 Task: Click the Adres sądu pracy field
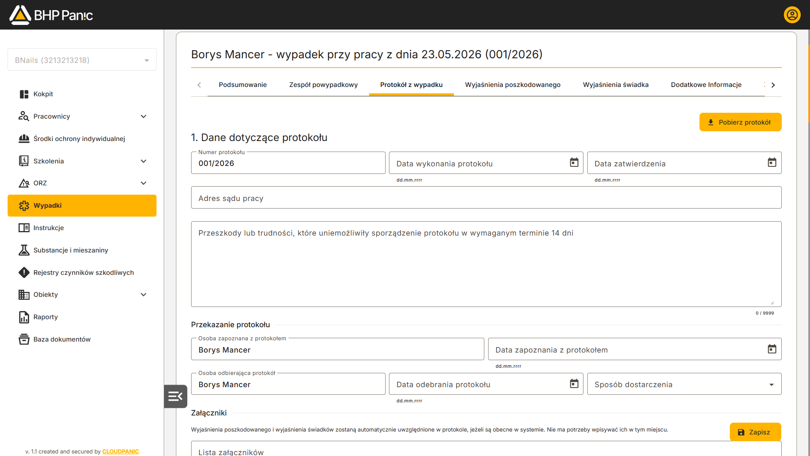pyautogui.click(x=486, y=198)
